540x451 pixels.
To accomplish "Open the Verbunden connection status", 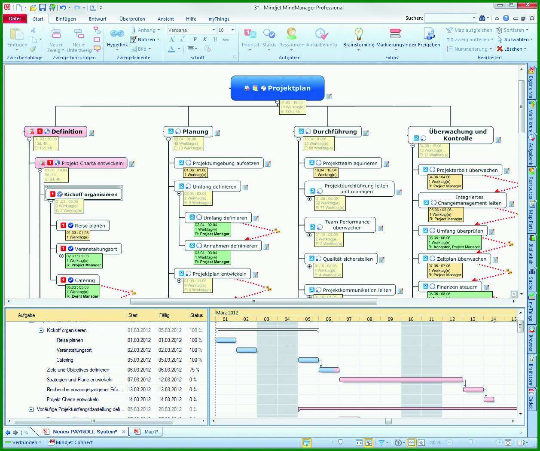I will coord(24,442).
